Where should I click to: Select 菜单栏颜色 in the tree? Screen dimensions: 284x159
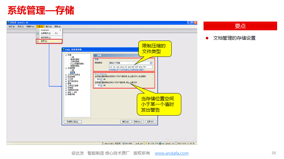[75, 59]
